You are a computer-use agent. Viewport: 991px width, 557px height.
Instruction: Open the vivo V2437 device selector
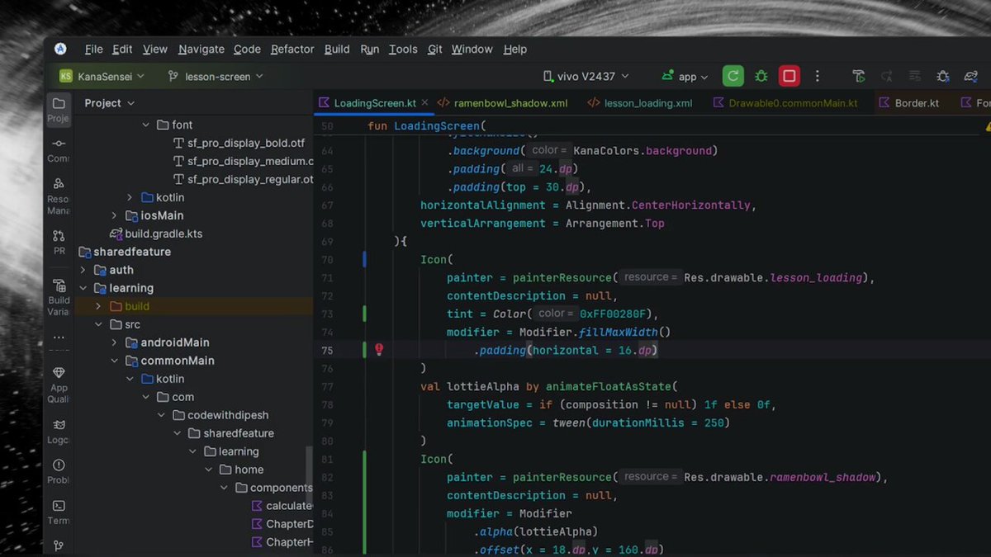coord(586,76)
